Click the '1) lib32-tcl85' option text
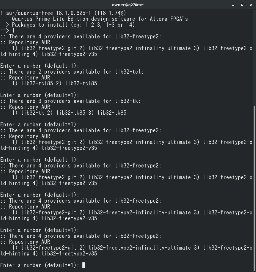Screen dimensions: 256x272 pos(33,83)
